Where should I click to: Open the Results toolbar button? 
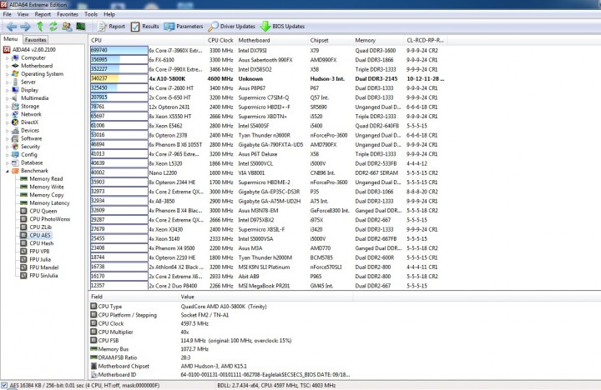pos(145,27)
